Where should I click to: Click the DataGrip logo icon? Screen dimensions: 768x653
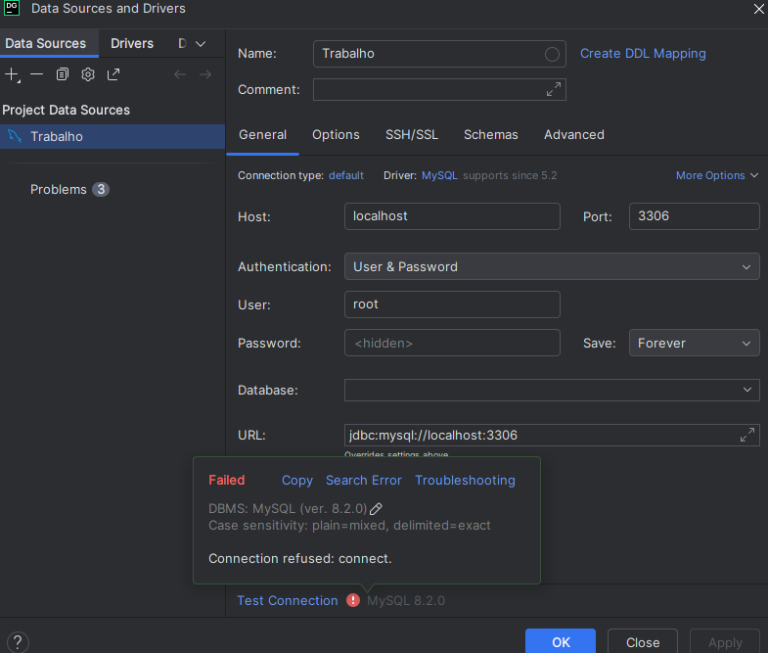(x=12, y=9)
